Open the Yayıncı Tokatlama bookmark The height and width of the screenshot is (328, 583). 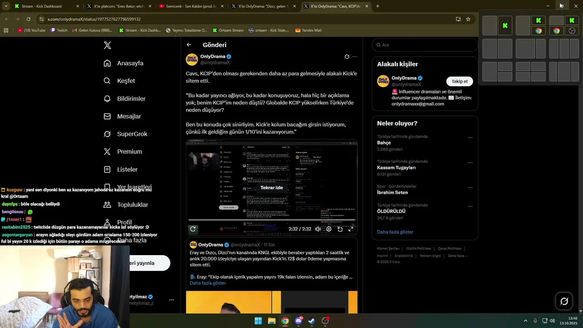tap(186, 31)
